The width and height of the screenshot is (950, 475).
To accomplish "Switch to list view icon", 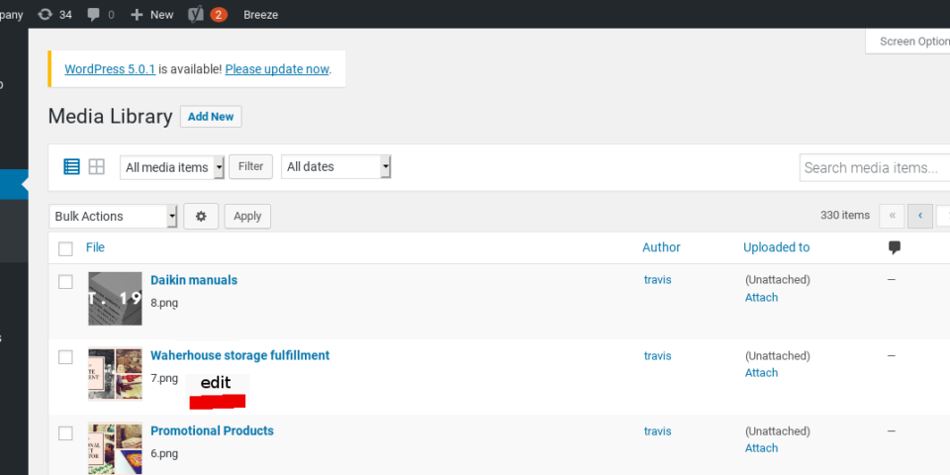I will [71, 166].
